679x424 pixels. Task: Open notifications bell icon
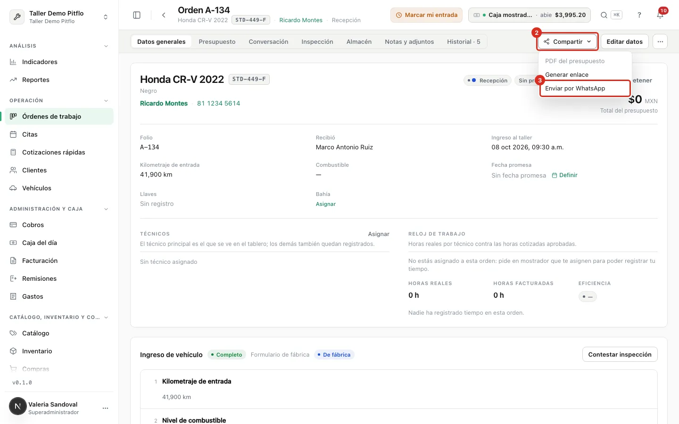point(660,15)
